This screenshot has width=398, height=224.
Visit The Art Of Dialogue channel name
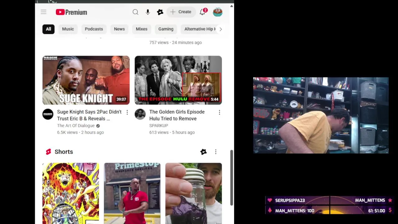pyautogui.click(x=76, y=126)
